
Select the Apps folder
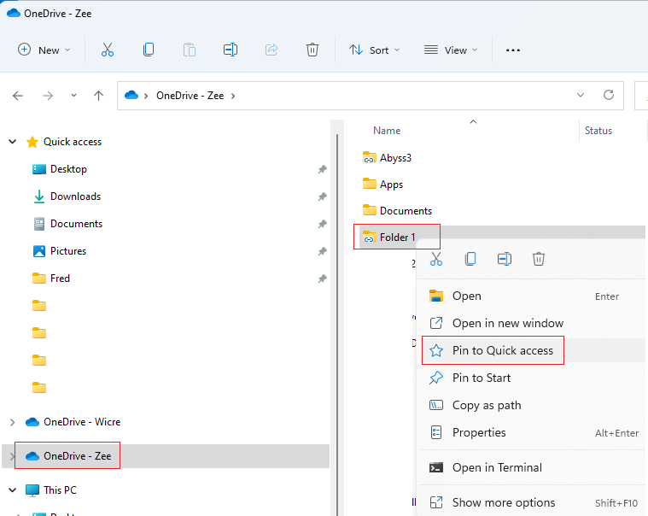[x=391, y=185]
